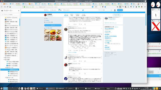Open the first food photo thumbnail
The width and height of the screenshot is (161, 90).
tap(47, 32)
